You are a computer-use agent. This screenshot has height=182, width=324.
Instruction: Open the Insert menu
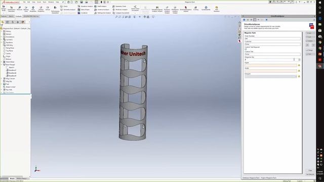(39, 2)
